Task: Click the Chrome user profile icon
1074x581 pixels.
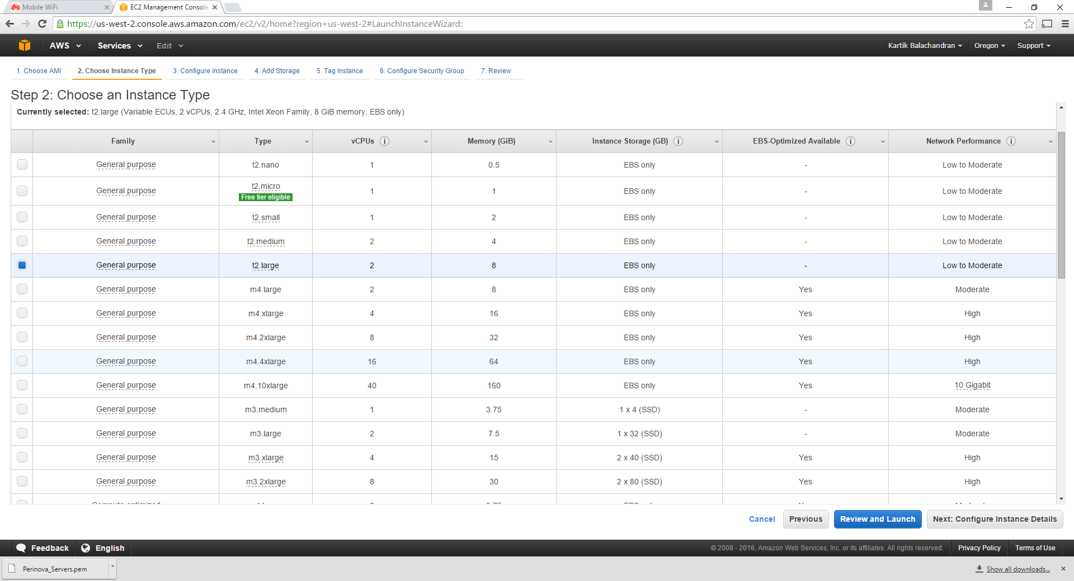Action: click(986, 5)
